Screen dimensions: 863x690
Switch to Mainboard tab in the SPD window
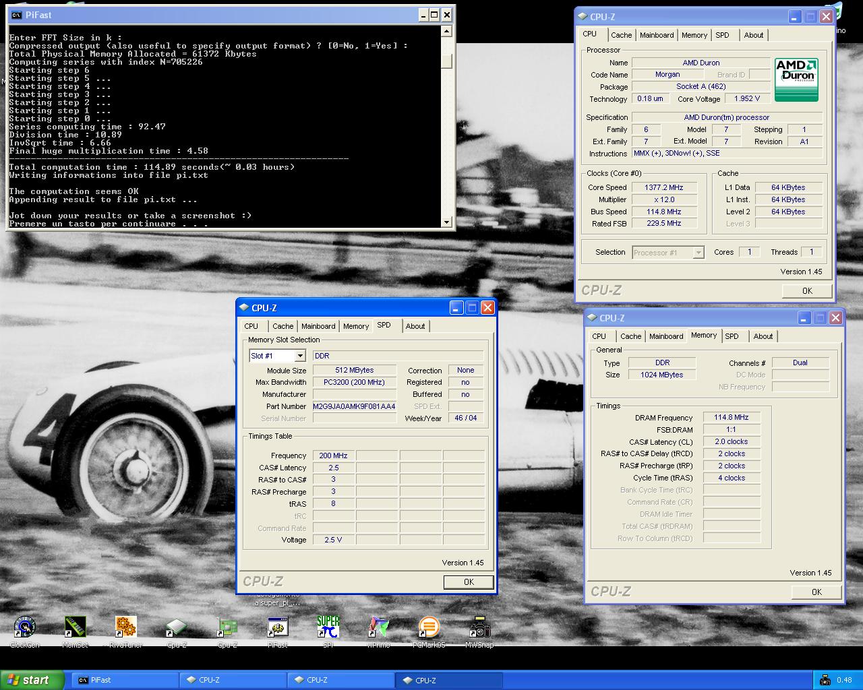click(318, 326)
